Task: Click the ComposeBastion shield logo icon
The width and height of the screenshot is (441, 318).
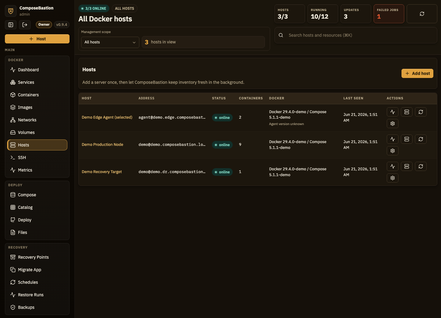Action: [11, 11]
